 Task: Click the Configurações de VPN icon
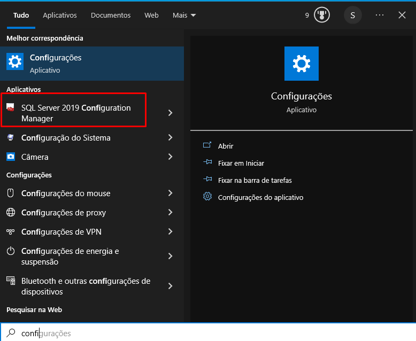10,232
